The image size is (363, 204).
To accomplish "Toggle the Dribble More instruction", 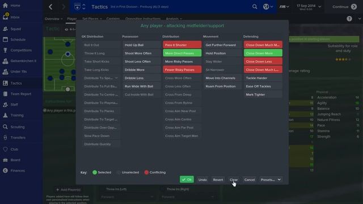I will point(142,70).
